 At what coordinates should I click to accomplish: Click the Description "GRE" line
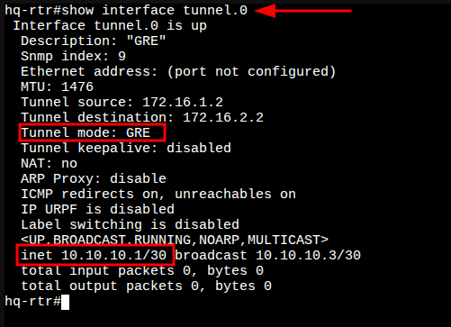(x=94, y=41)
